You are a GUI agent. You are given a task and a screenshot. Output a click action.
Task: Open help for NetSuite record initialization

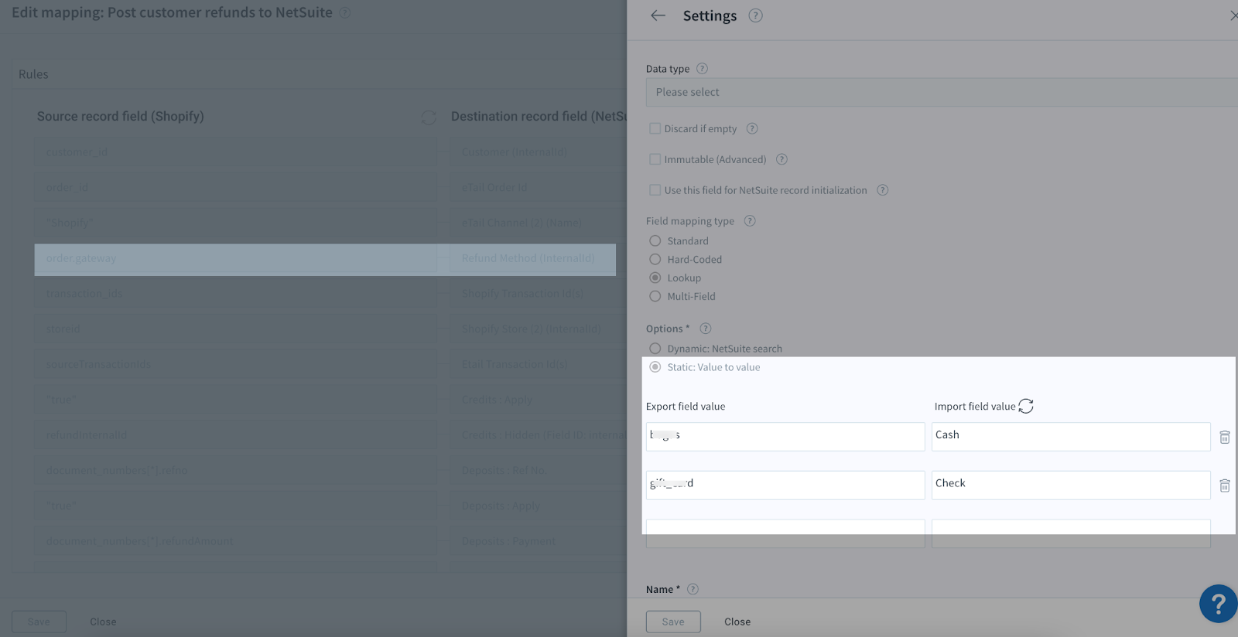pyautogui.click(x=882, y=190)
